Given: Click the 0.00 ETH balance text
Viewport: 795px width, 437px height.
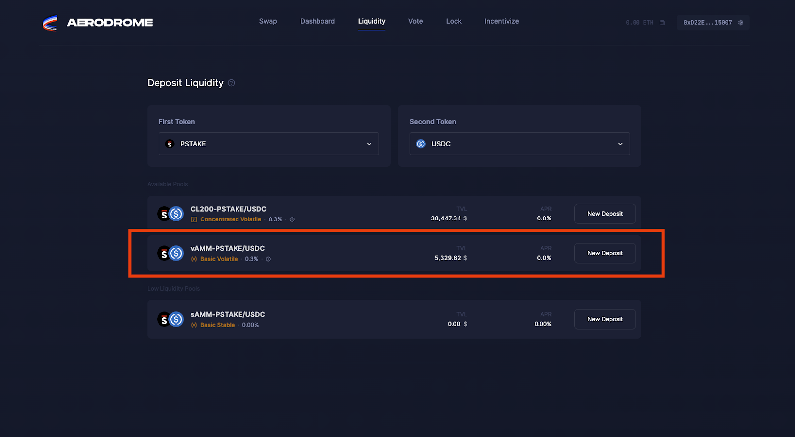Looking at the screenshot, I should [639, 23].
